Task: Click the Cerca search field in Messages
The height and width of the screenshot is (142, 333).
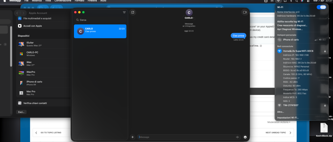Action: (x=100, y=20)
